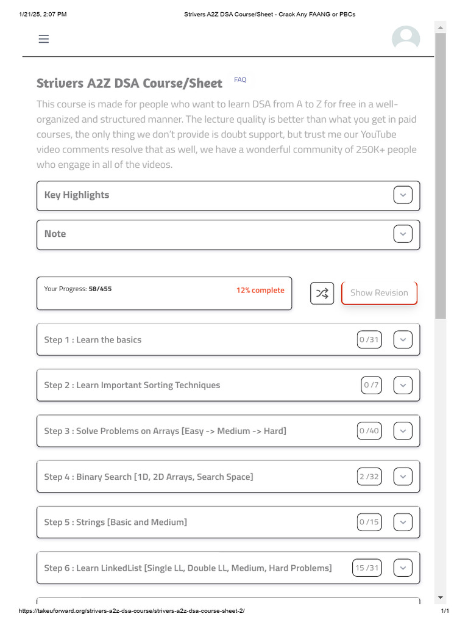This screenshot has width=468, height=625.
Task: Click the Show Revision button
Action: (379, 293)
